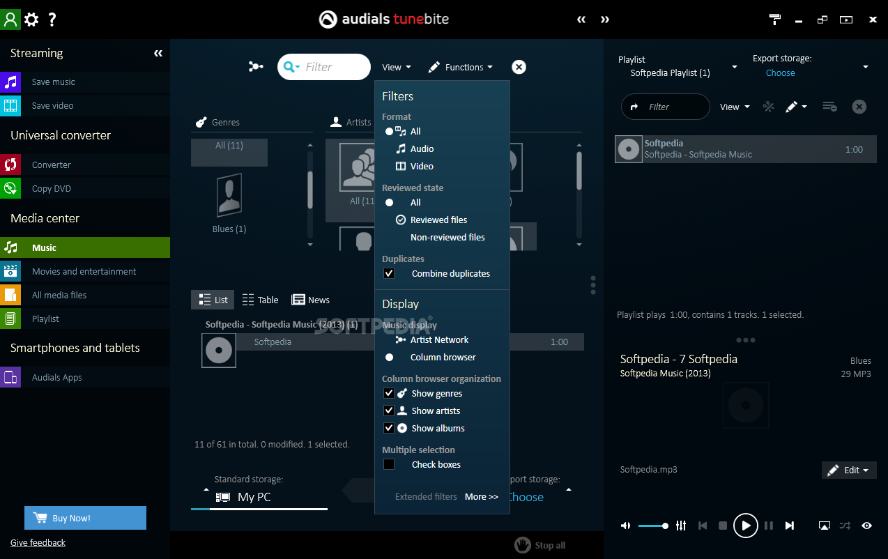This screenshot has height=559, width=888.
Task: Open the Artist Network icon beside Filter
Action: [x=256, y=67]
